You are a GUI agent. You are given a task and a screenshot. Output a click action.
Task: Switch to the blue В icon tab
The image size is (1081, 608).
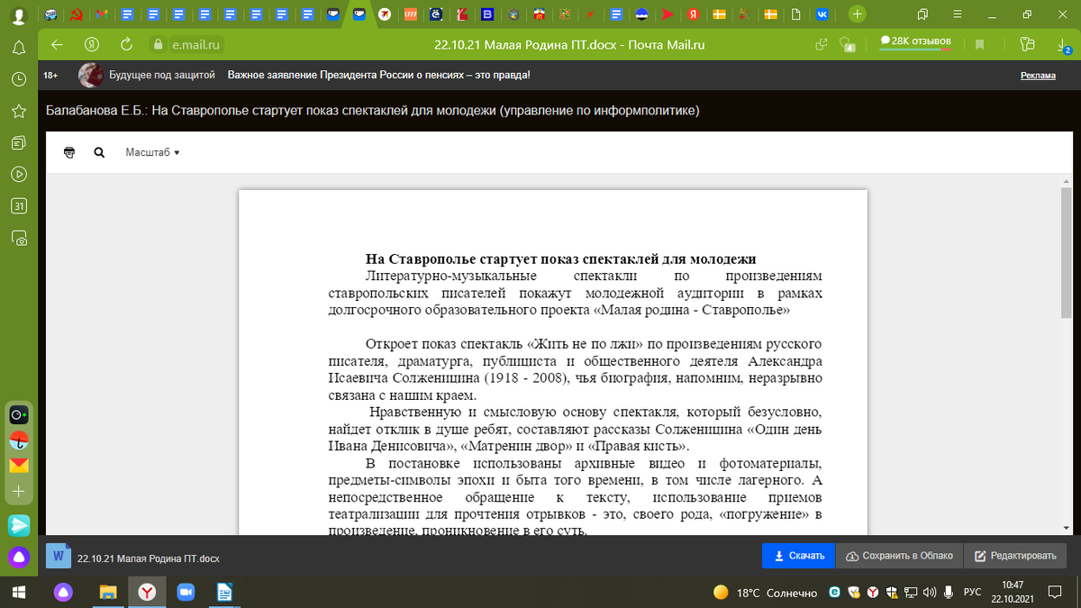click(487, 14)
